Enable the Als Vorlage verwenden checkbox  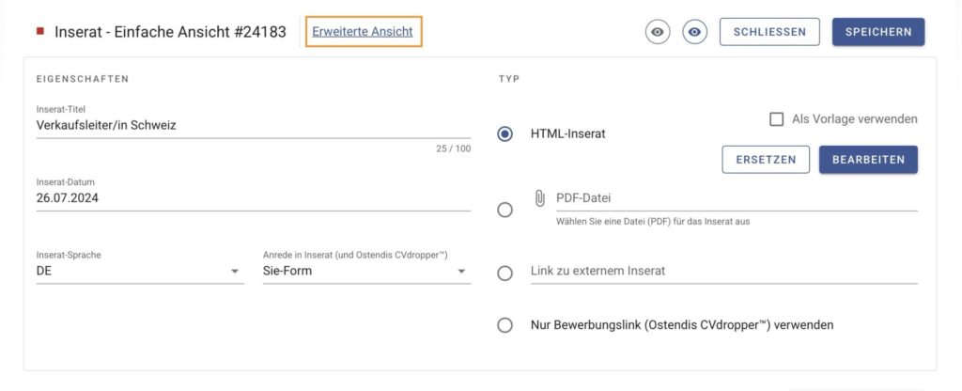click(x=777, y=119)
